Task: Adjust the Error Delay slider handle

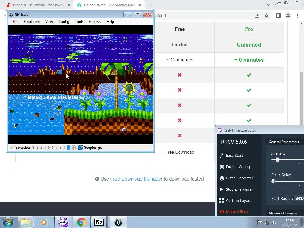Action: click(273, 181)
